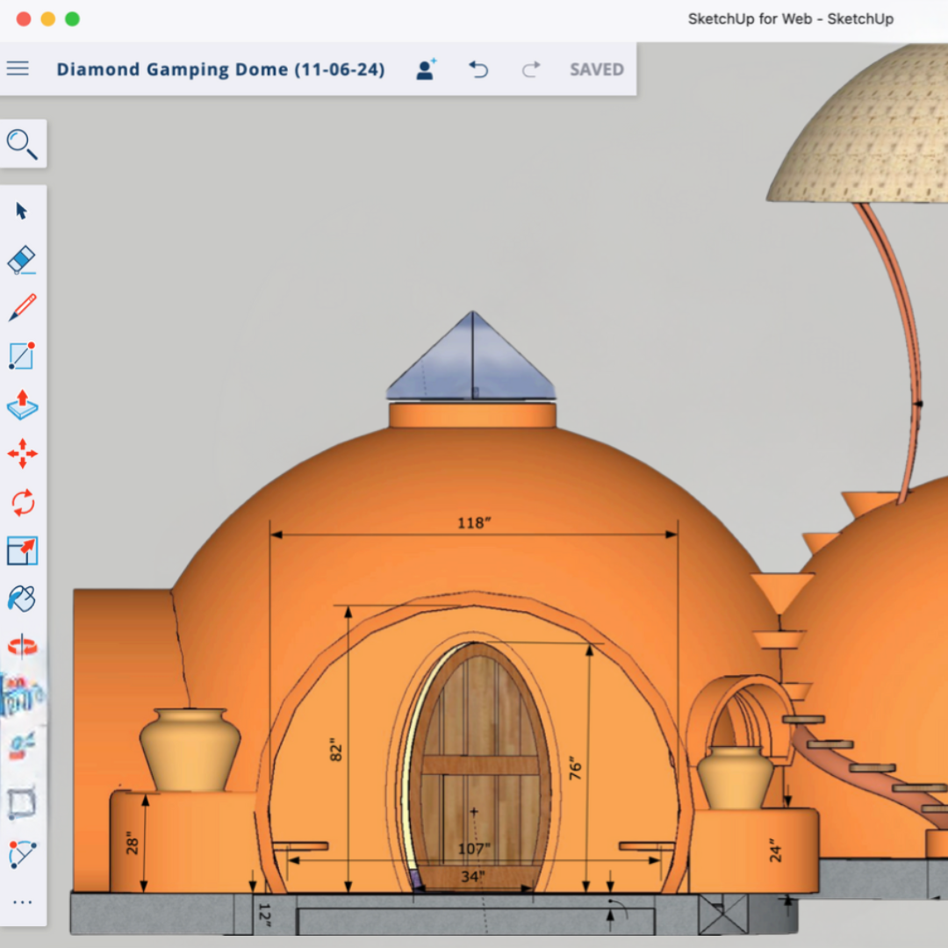Open the add collaborator share icon
The width and height of the screenshot is (948, 948).
[x=427, y=69]
